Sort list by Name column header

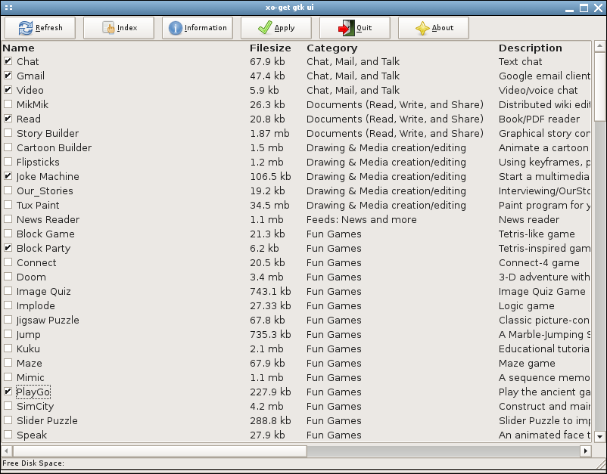pyautogui.click(x=18, y=48)
